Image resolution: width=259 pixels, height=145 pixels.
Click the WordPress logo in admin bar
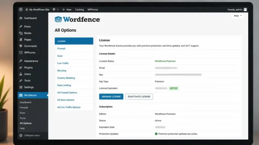21,9
